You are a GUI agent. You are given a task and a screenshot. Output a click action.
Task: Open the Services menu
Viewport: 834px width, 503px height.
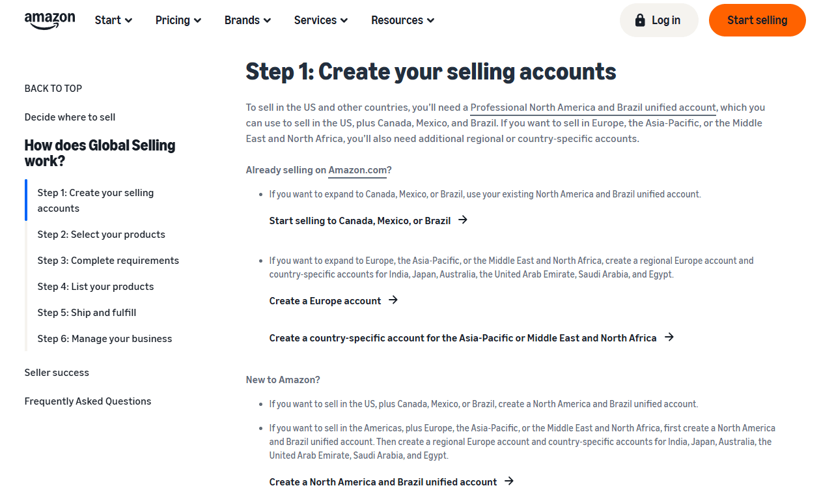321,20
